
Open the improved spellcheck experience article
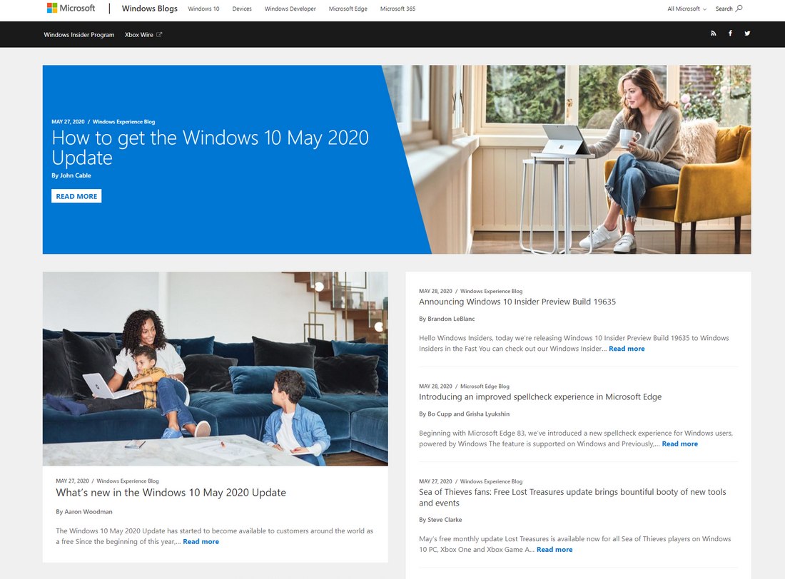[x=540, y=397]
